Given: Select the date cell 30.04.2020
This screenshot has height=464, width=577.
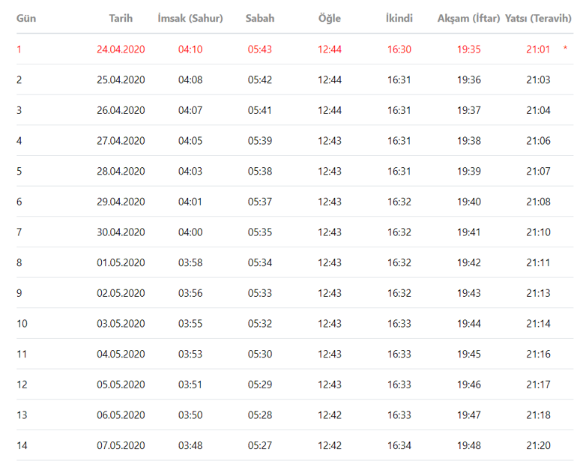Looking at the screenshot, I should (x=121, y=232).
